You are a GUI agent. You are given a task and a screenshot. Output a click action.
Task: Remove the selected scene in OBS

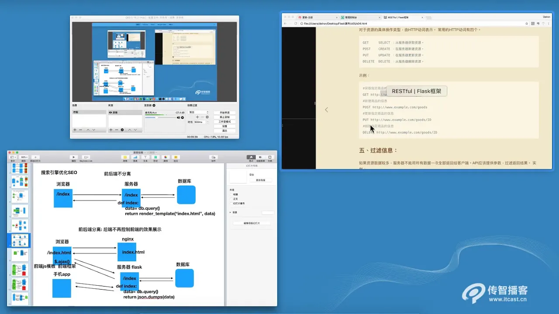(81, 130)
